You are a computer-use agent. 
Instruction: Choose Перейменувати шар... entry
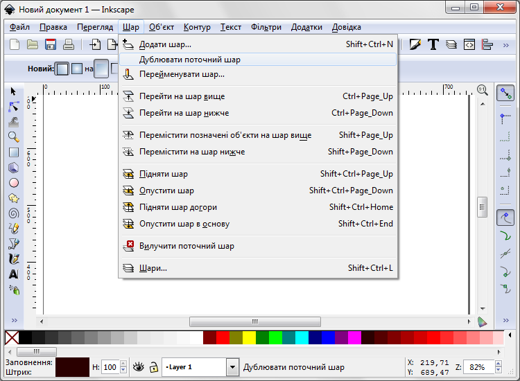click(x=258, y=74)
